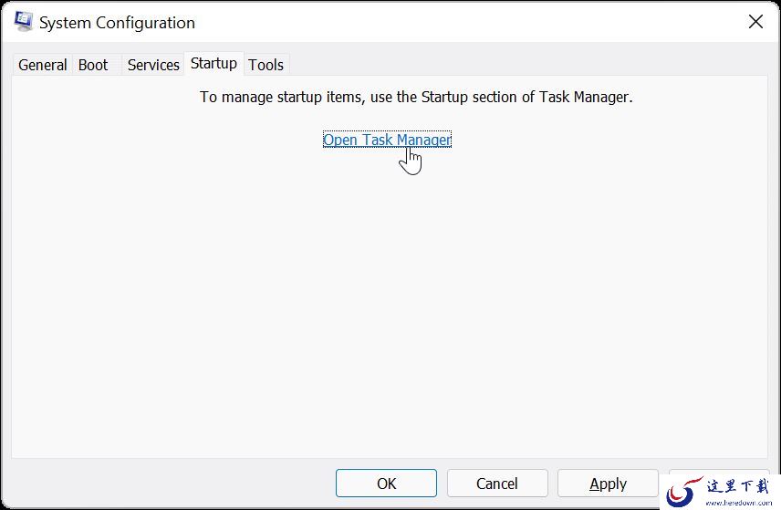Click the System Configuration title bar icon
Viewport: 781px width, 510px height.
coord(23,21)
